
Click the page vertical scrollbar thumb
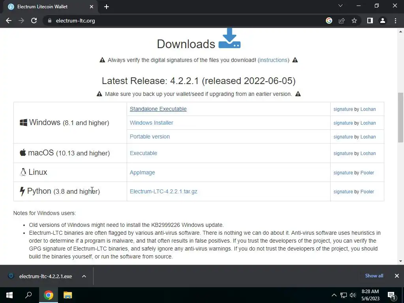click(x=400, y=118)
